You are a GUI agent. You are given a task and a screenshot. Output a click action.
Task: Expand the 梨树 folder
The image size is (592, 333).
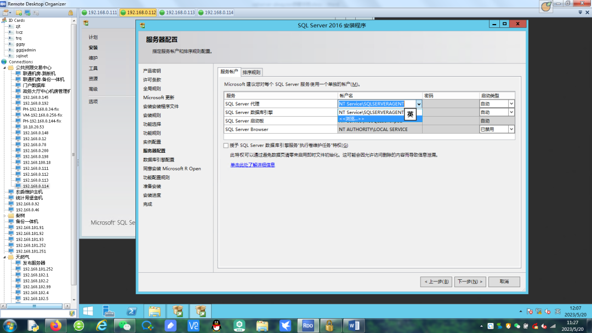coord(4,216)
